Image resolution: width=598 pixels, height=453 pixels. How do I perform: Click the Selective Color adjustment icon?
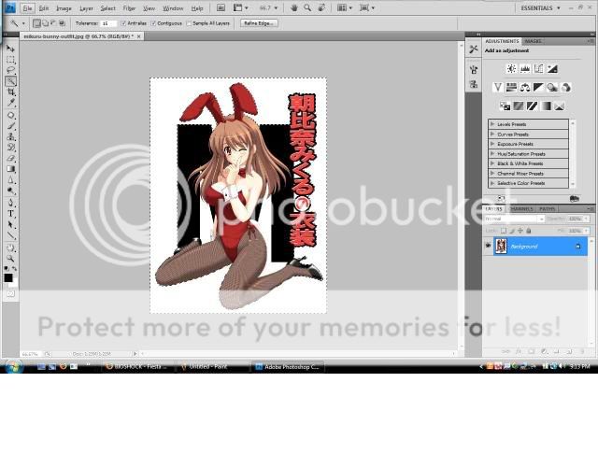tap(560, 106)
